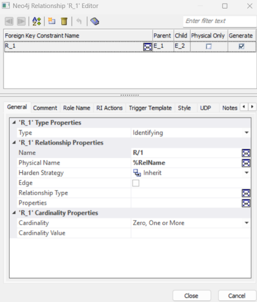The width and height of the screenshot is (257, 302).
Task: Delete the relationship using the trash icon
Action: click(64, 21)
